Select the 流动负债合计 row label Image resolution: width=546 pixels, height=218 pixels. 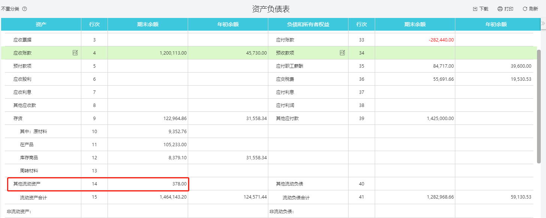tap(296, 197)
